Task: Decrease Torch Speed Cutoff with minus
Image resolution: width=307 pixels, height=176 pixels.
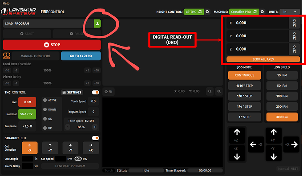Action: (x=68, y=127)
